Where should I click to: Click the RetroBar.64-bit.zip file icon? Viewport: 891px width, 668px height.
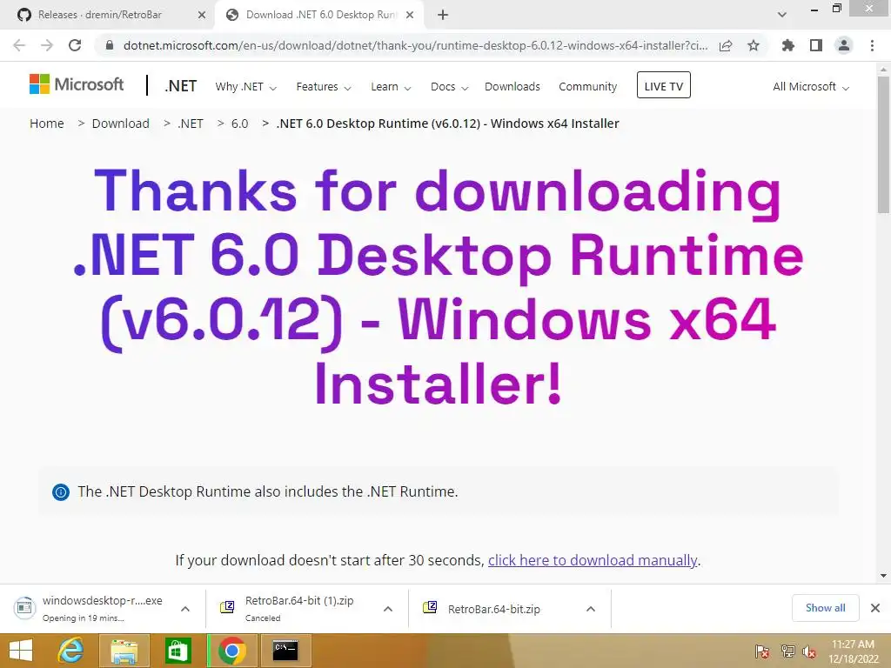[430, 607]
